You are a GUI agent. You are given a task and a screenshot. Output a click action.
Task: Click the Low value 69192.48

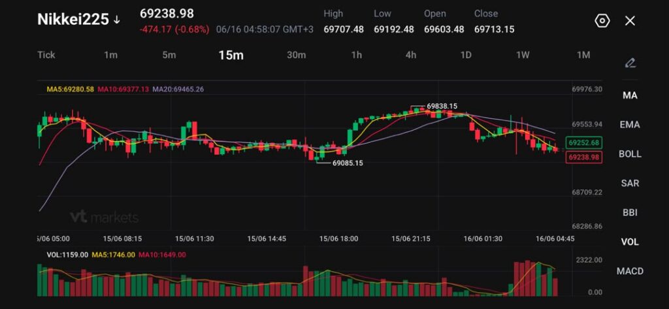click(x=394, y=29)
